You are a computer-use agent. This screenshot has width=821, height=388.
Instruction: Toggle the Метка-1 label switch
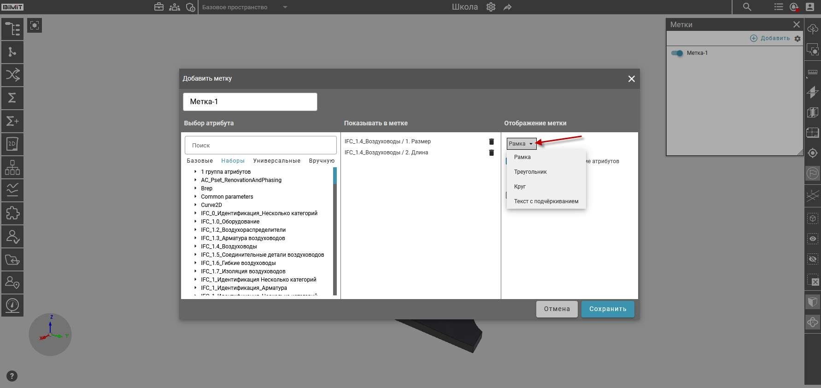coord(677,53)
